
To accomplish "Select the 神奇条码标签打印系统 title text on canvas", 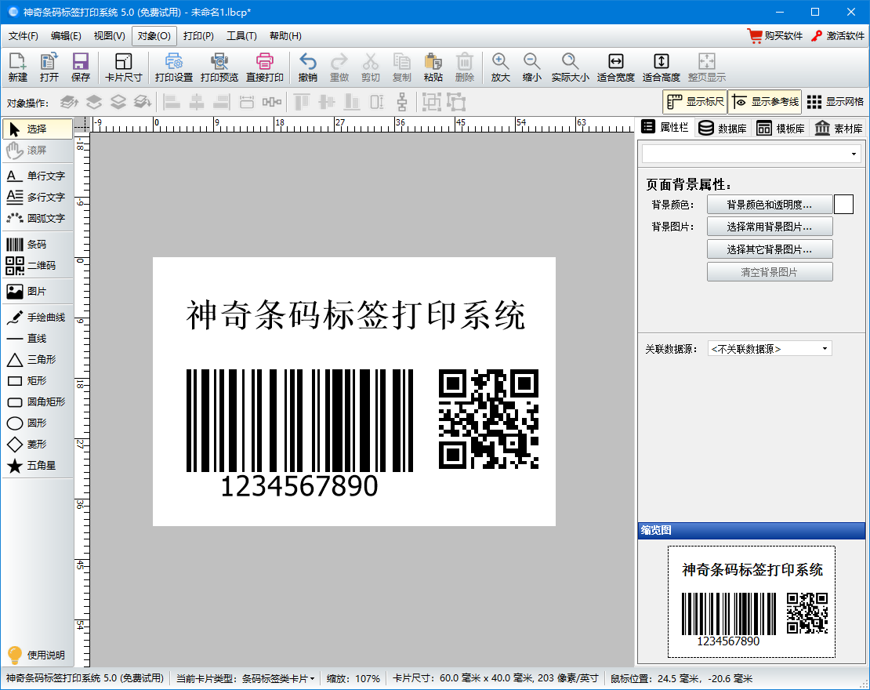I will [356, 314].
